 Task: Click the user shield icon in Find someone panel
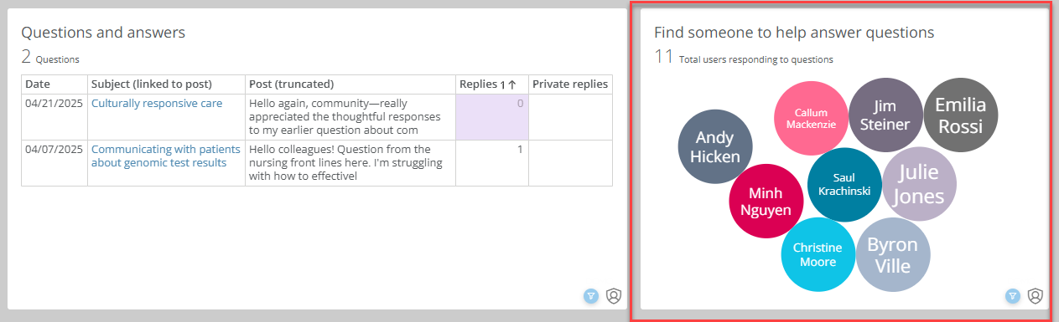[1036, 295]
